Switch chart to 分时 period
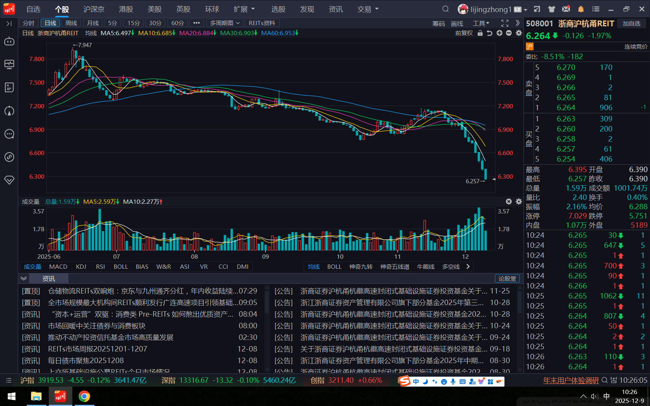Image resolution: width=650 pixels, height=406 pixels. 29,23
